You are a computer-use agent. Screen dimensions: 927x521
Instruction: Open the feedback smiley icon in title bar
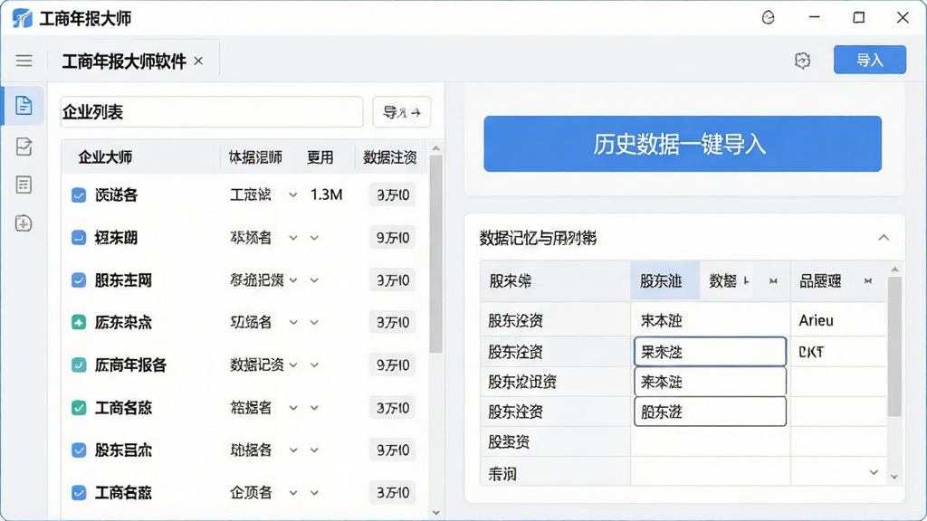click(768, 18)
